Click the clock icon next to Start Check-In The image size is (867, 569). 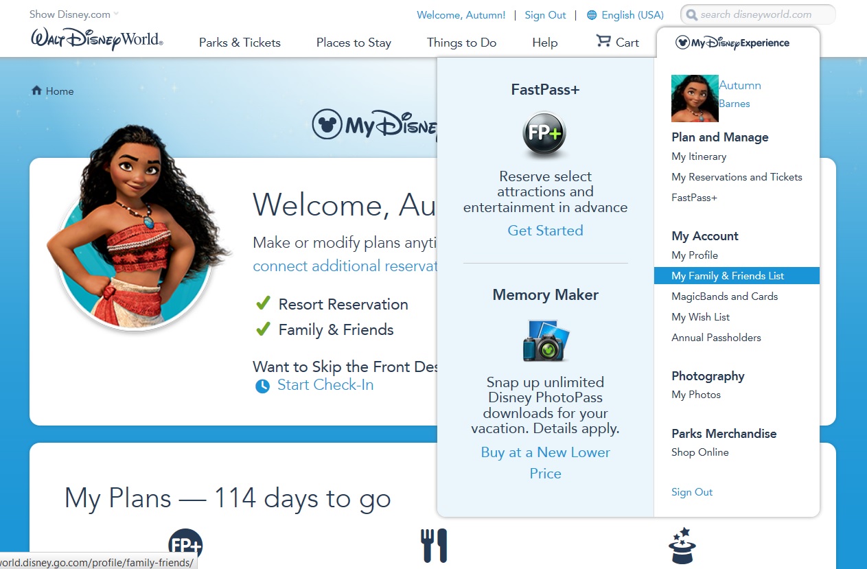[263, 386]
